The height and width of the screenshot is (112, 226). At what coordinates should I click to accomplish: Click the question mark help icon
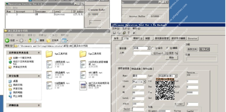[129, 33]
